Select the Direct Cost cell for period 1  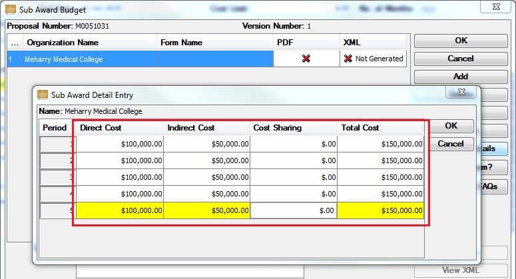(x=120, y=143)
